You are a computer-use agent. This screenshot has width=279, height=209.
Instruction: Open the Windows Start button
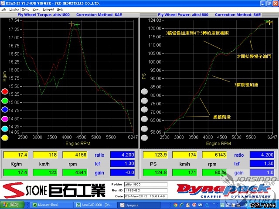(x=12, y=205)
